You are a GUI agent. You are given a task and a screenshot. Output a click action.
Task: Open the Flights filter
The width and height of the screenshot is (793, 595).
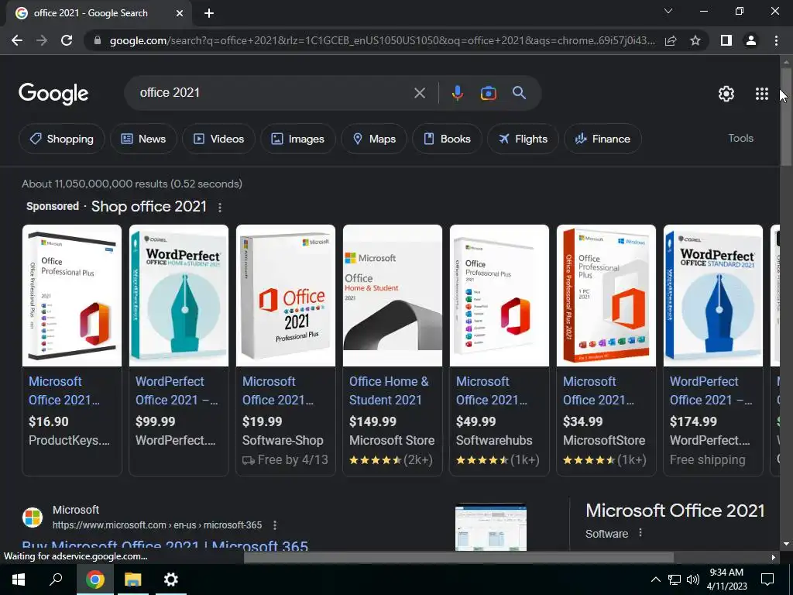click(x=523, y=139)
